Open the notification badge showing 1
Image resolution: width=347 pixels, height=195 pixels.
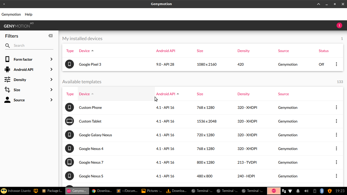tap(339, 25)
